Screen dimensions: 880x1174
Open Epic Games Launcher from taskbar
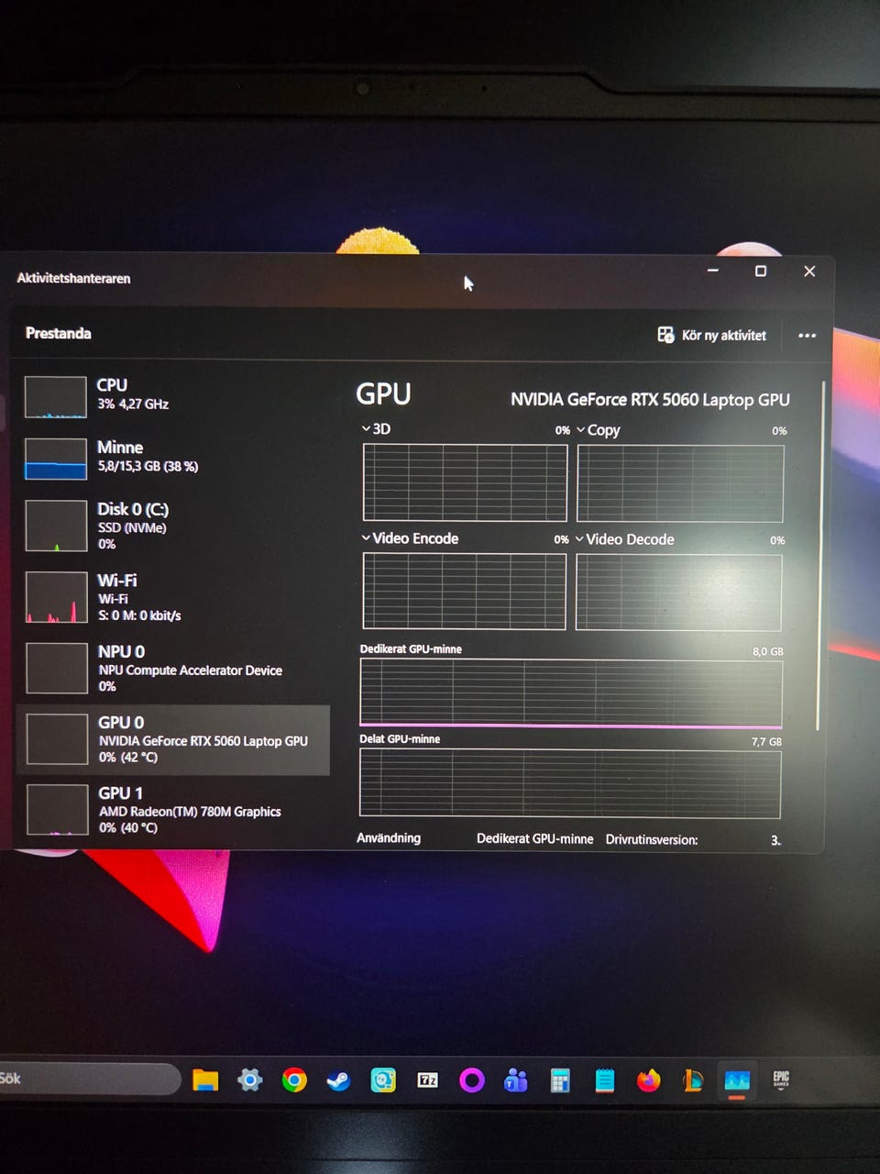(x=781, y=1079)
